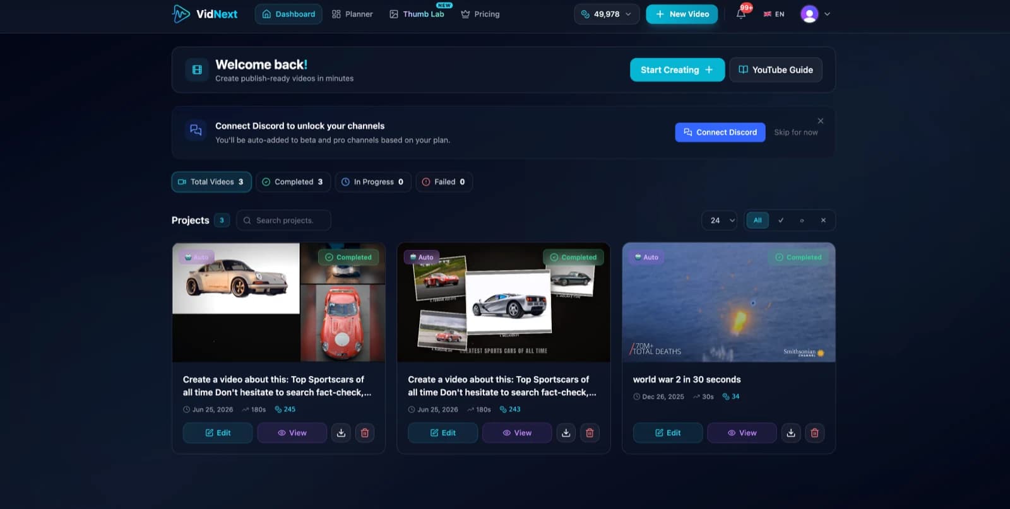Click the Auto badge on world war 2 project

(x=646, y=257)
